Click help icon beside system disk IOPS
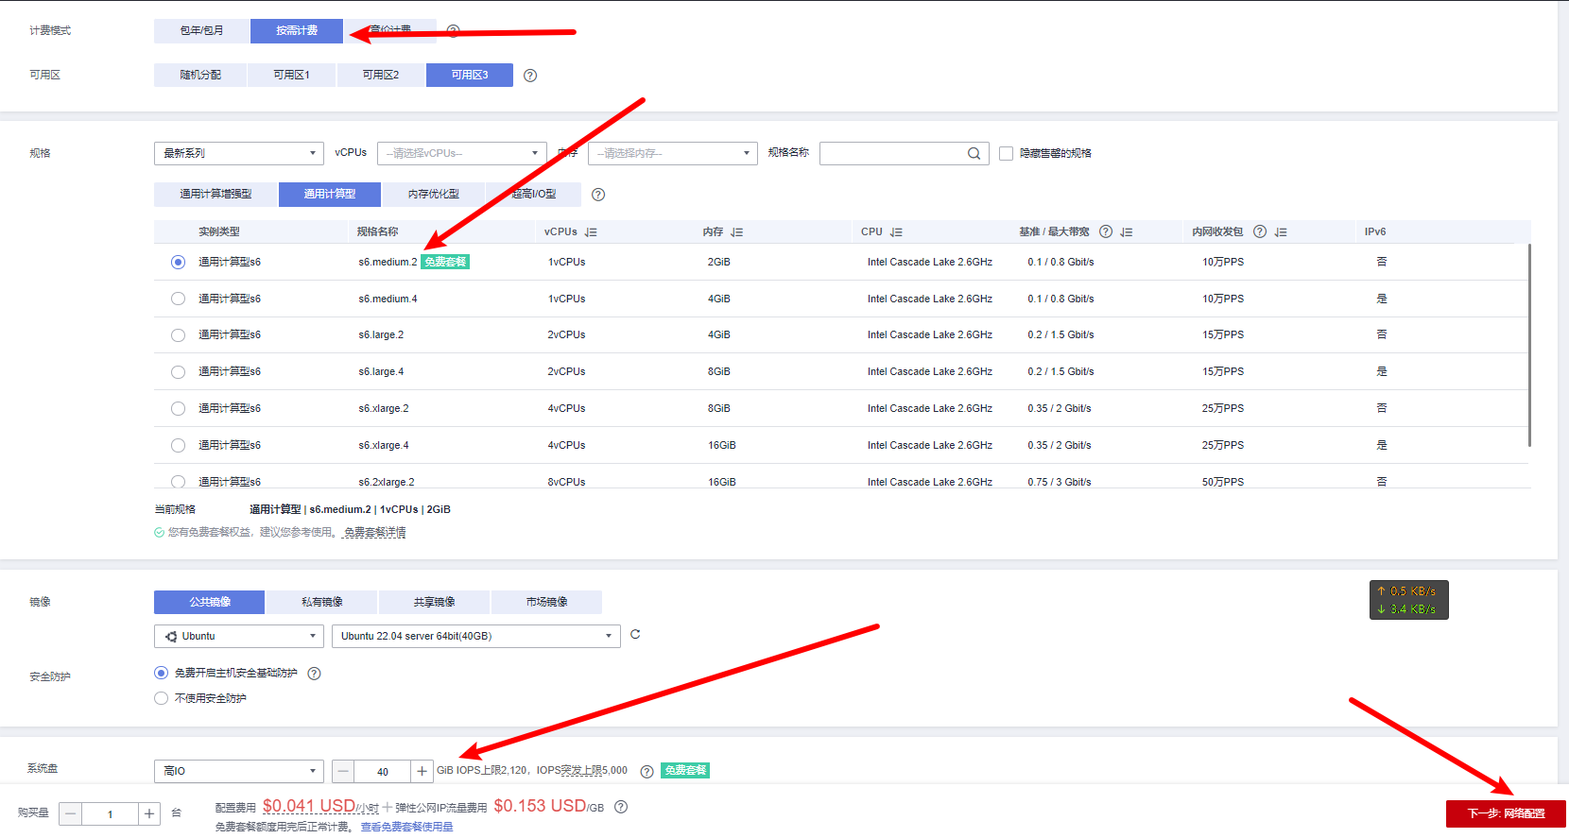Viewport: 1569px width, 838px height. pyautogui.click(x=647, y=772)
